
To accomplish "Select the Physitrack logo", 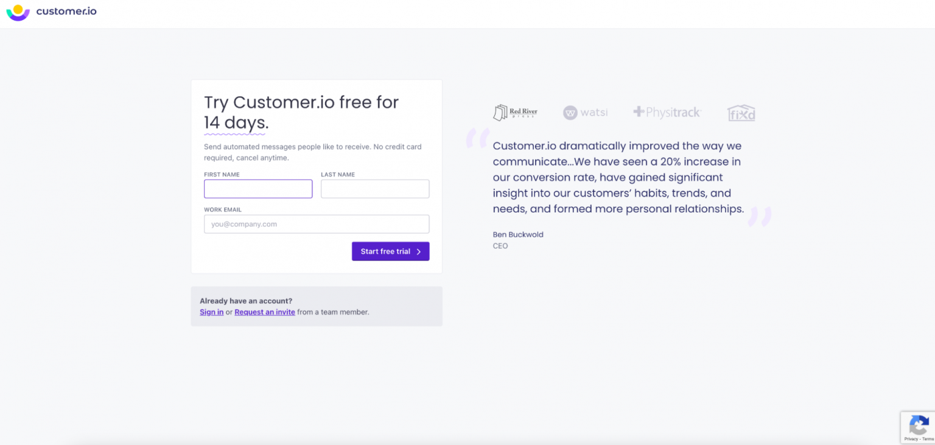I will [x=667, y=112].
